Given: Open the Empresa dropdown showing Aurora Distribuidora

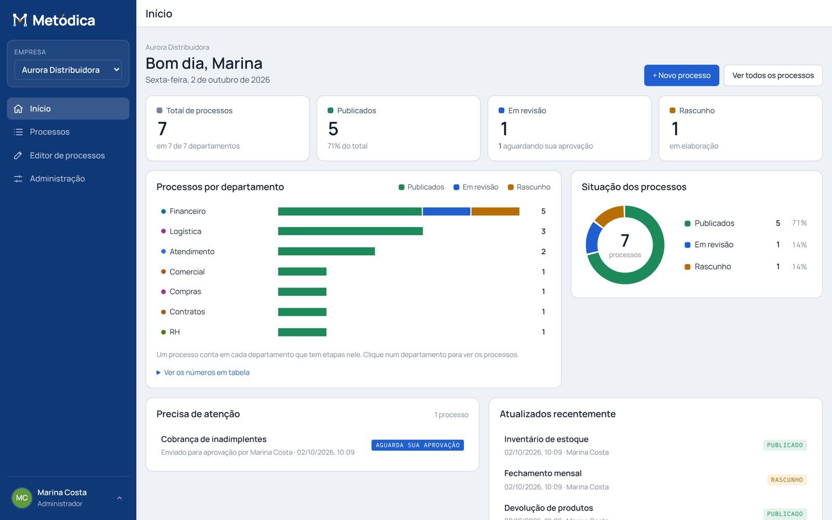Looking at the screenshot, I should (68, 70).
